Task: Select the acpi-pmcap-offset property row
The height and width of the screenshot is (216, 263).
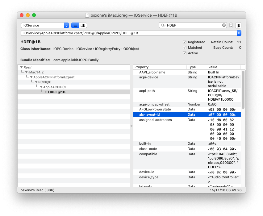Action: (187, 104)
